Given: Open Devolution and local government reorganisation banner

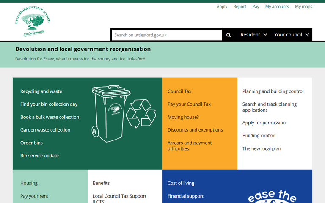Looking at the screenshot, I should [x=83, y=49].
